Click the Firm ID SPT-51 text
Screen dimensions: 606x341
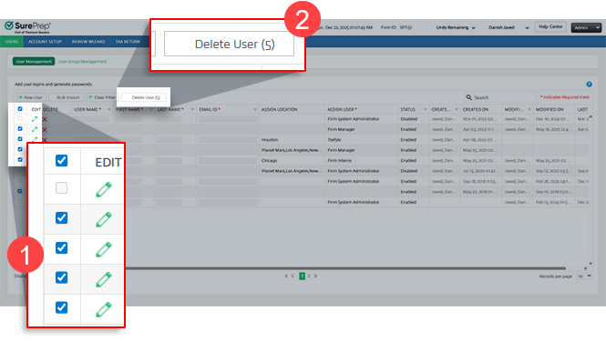point(396,28)
